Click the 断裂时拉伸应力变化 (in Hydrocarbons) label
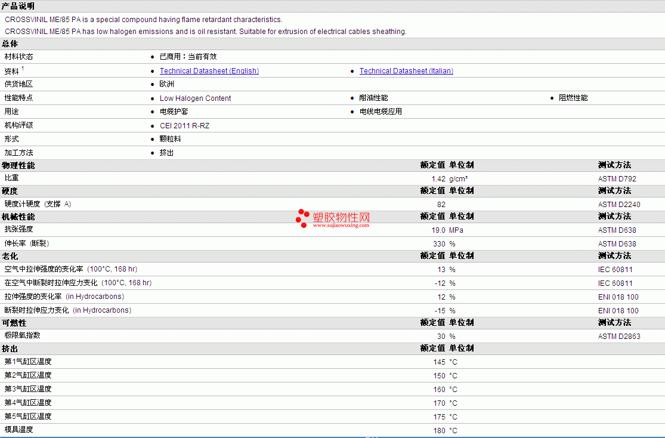Viewport: 665px width, 438px height. pyautogui.click(x=68, y=310)
